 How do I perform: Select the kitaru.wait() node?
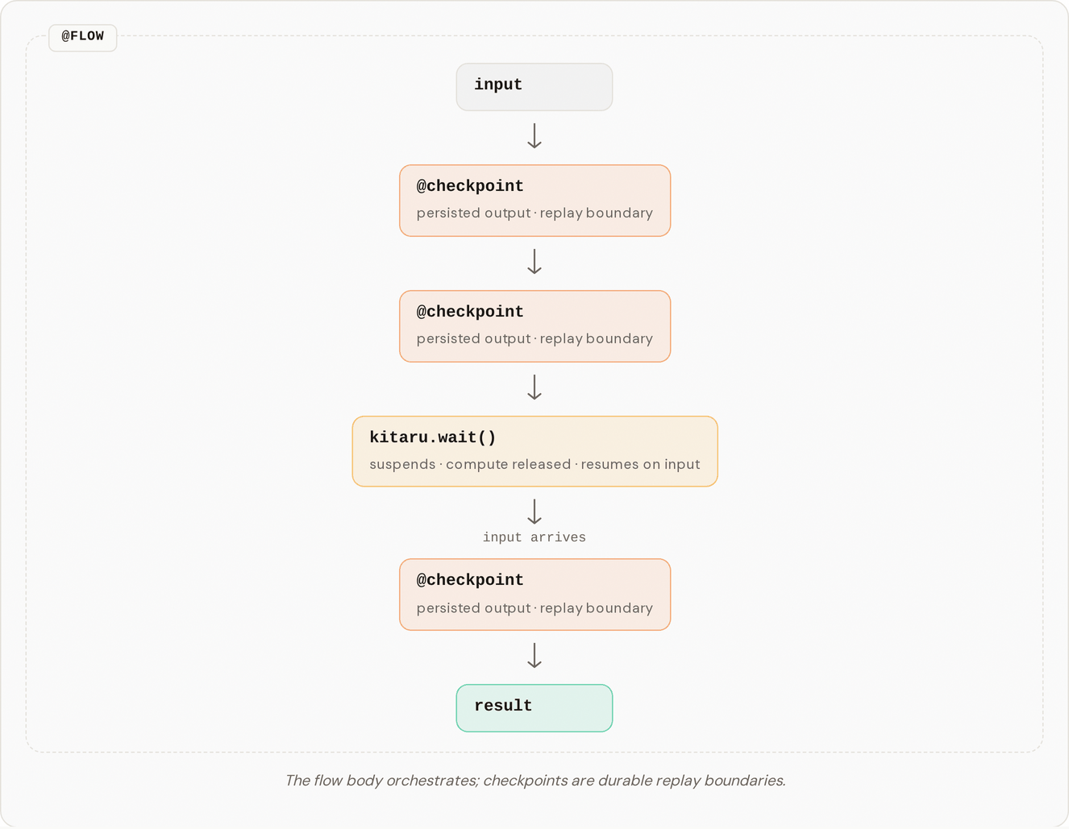535,451
